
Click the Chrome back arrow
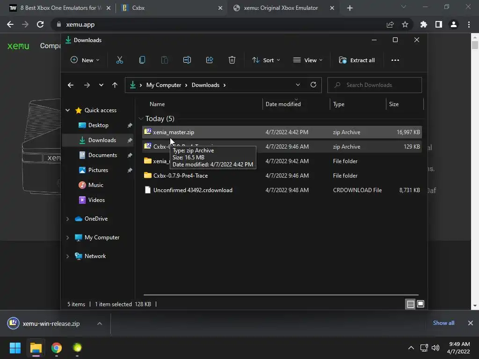[x=10, y=24]
